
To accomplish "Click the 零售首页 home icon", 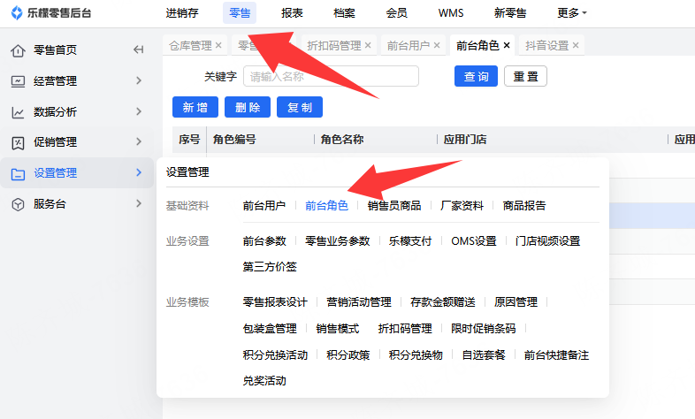I will 18,50.
